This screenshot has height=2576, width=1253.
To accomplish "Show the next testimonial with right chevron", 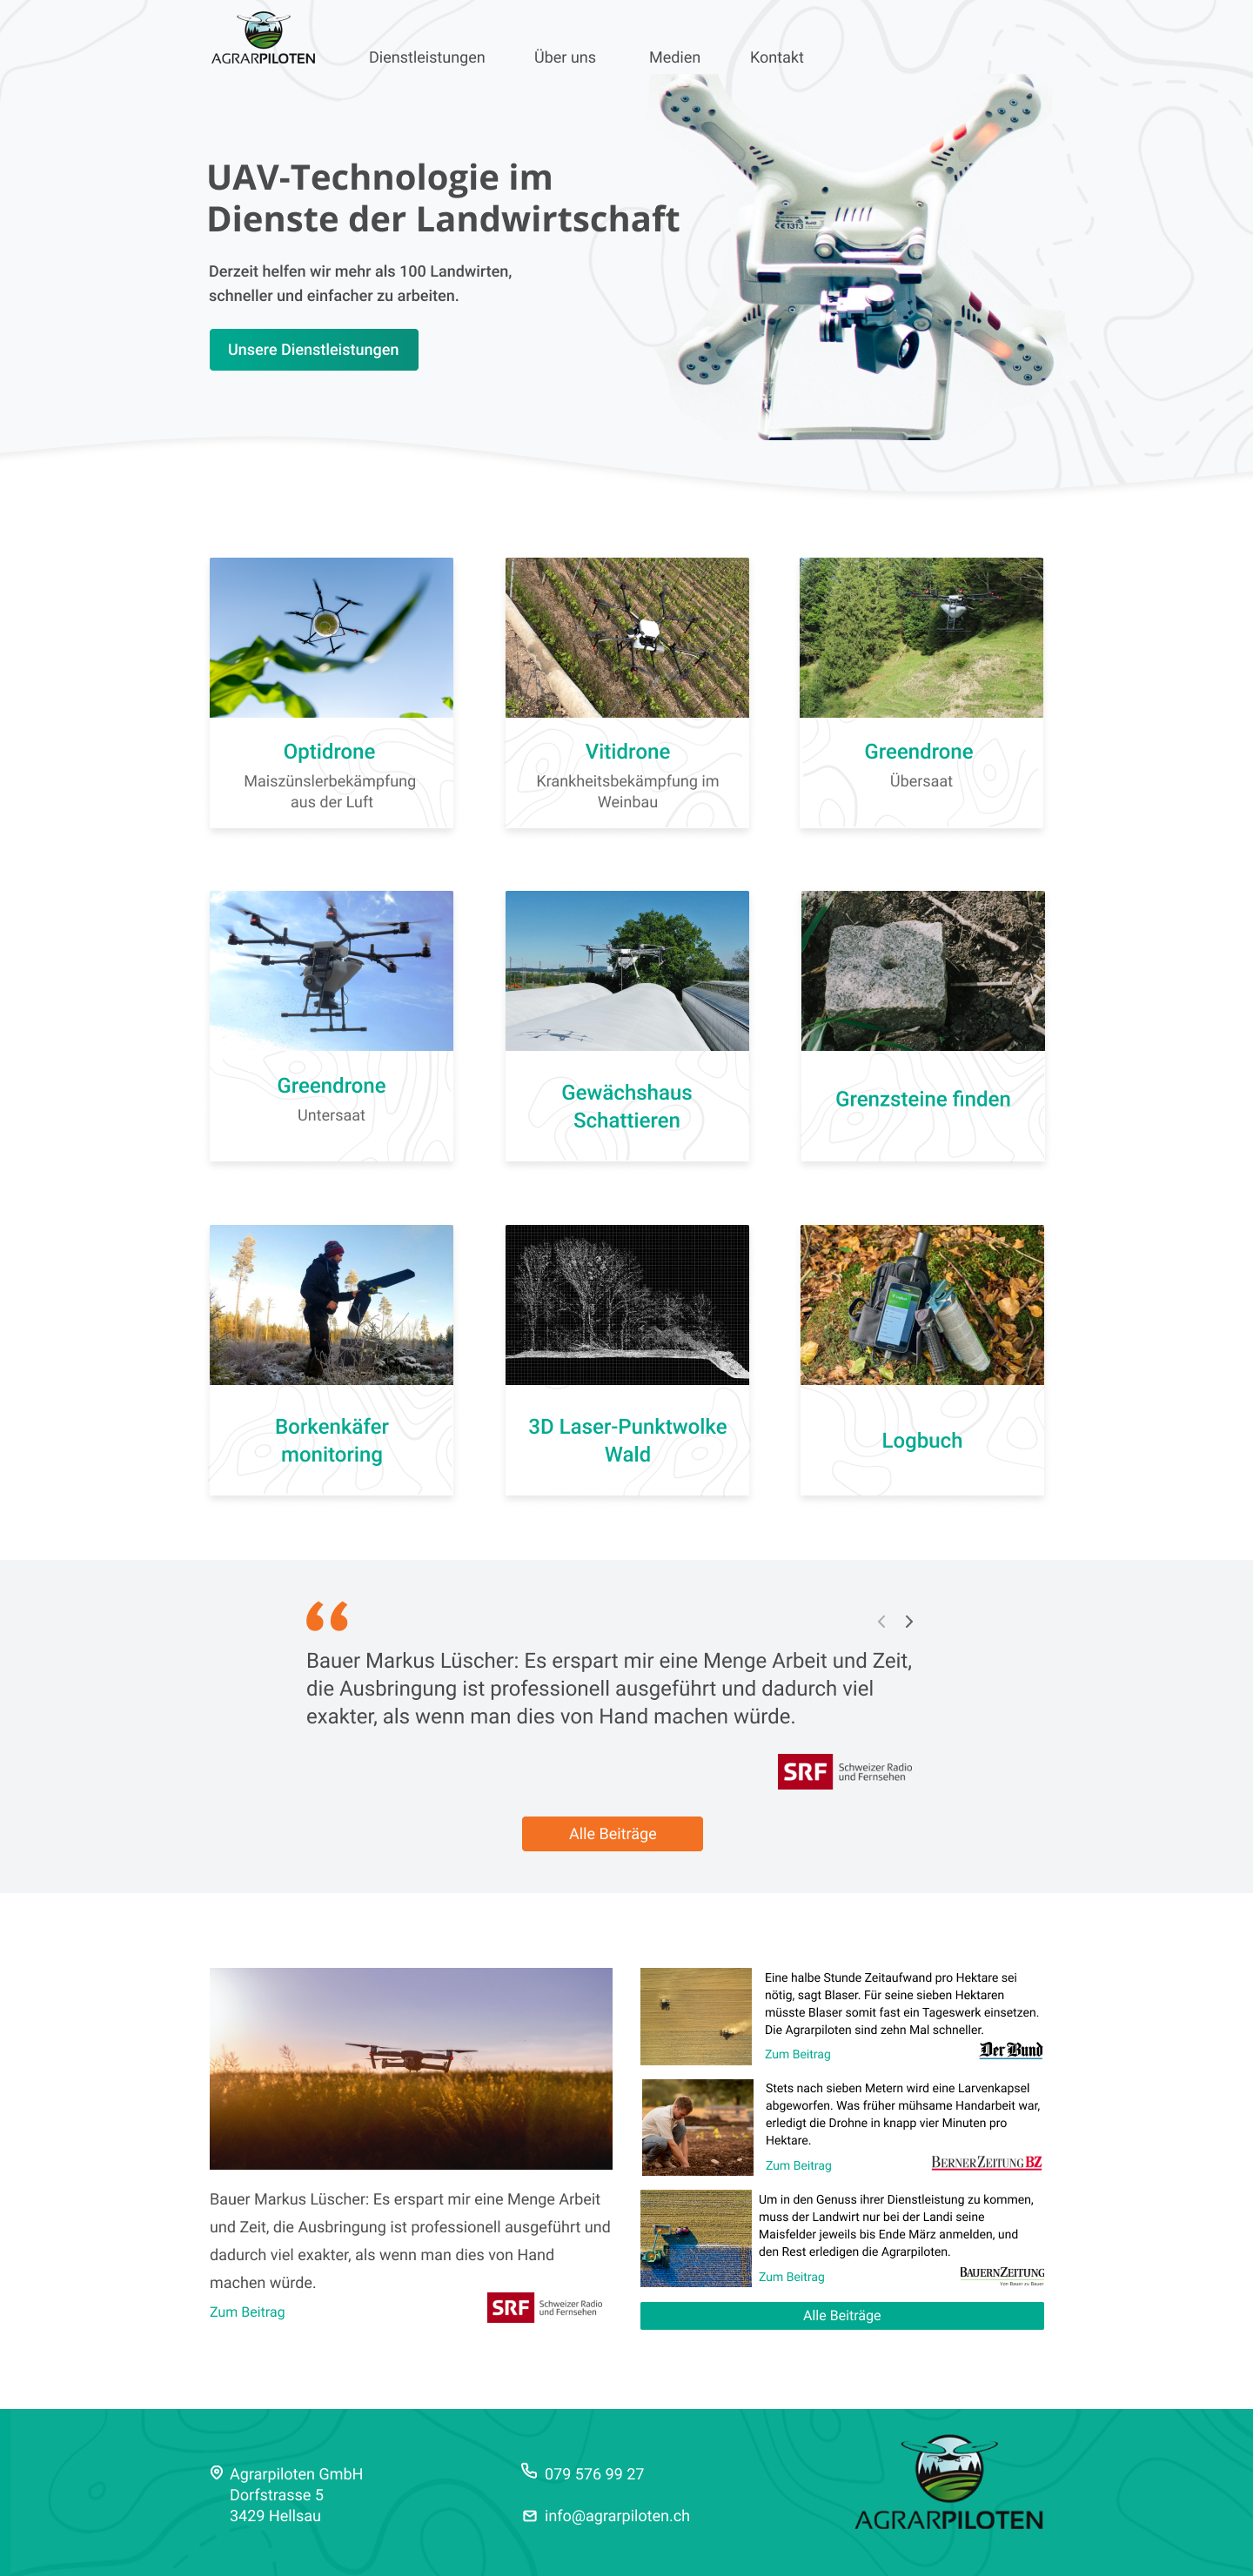I will click(909, 1621).
